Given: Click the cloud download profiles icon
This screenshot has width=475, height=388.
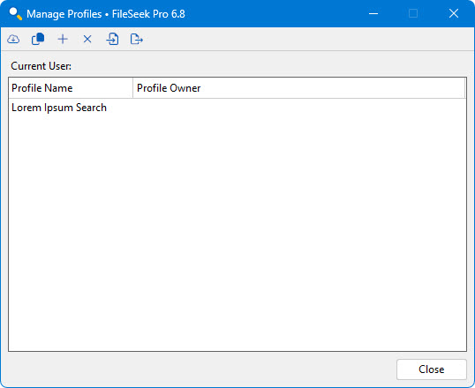Looking at the screenshot, I should [x=13, y=39].
